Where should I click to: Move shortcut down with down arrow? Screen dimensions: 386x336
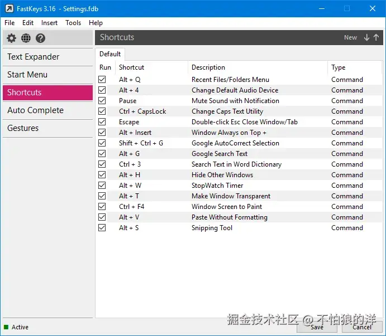coord(366,37)
